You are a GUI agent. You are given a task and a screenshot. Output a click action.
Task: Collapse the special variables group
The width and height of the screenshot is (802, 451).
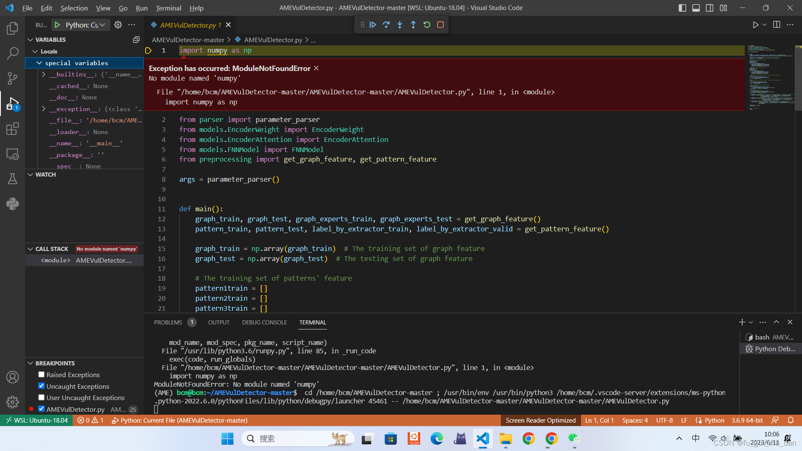click(x=39, y=63)
